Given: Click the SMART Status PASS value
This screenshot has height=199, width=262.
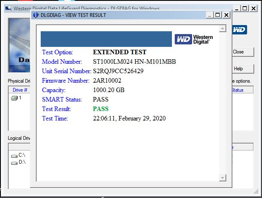Looking at the screenshot, I should (x=101, y=99).
